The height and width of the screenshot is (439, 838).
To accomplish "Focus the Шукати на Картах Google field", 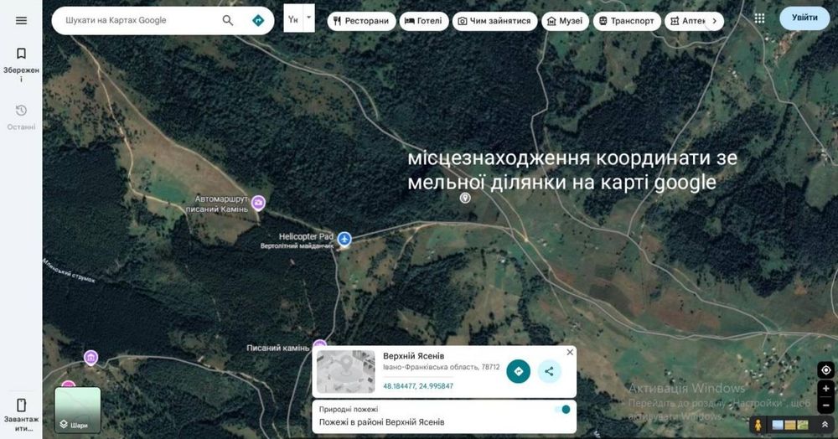I will point(139,20).
